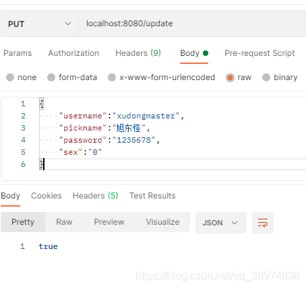
Task: Toggle the word wrap icon button
Action: pyautogui.click(x=263, y=223)
